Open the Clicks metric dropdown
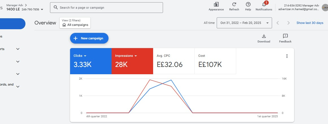This screenshot has height=124, width=328. (85, 56)
